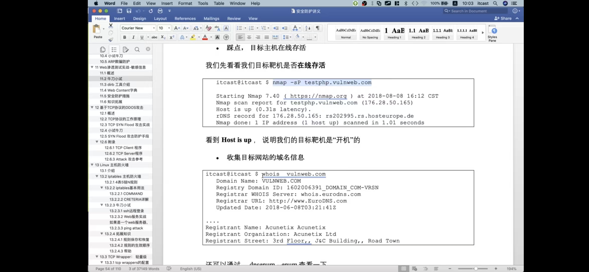The image size is (589, 272).
Task: Close the navigation sidebar with the X icon
Action: pos(148,49)
